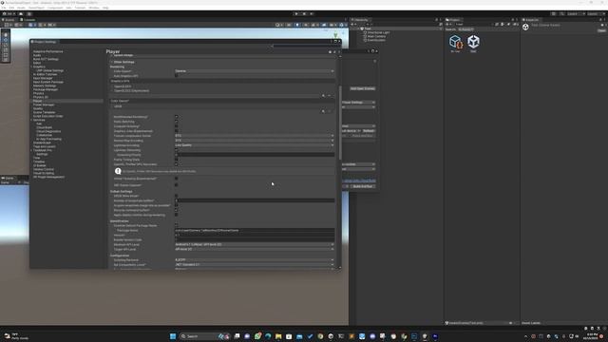The image size is (608, 342).
Task: Click the Pause button in toolbar
Action: (x=304, y=14)
